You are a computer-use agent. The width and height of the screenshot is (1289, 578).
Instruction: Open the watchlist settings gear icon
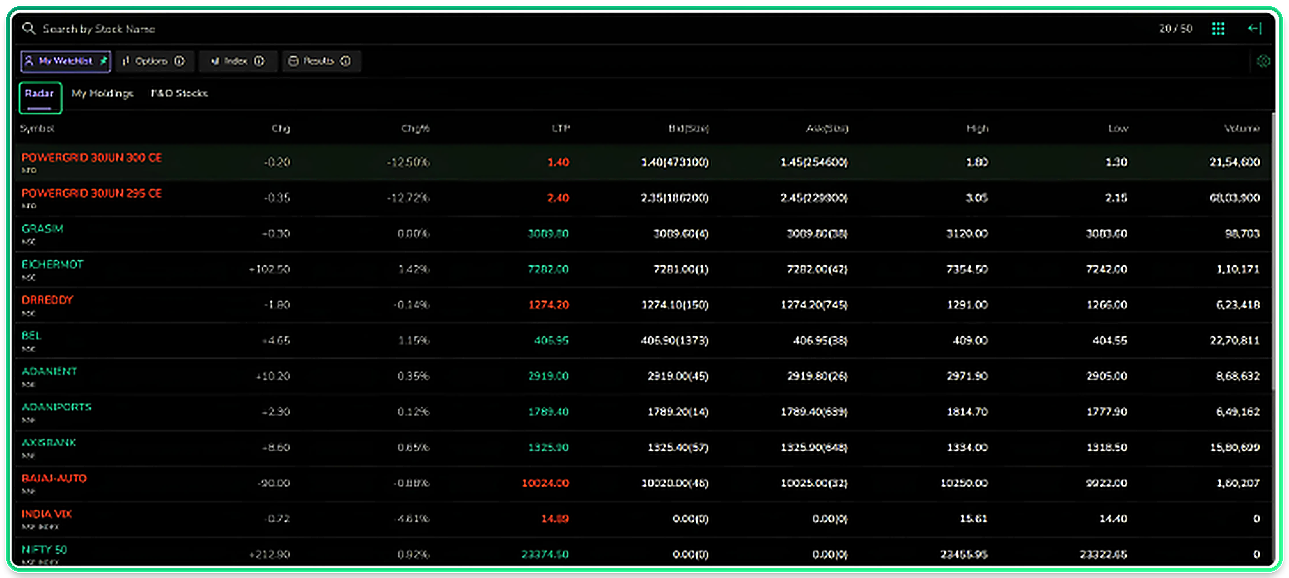click(1263, 61)
